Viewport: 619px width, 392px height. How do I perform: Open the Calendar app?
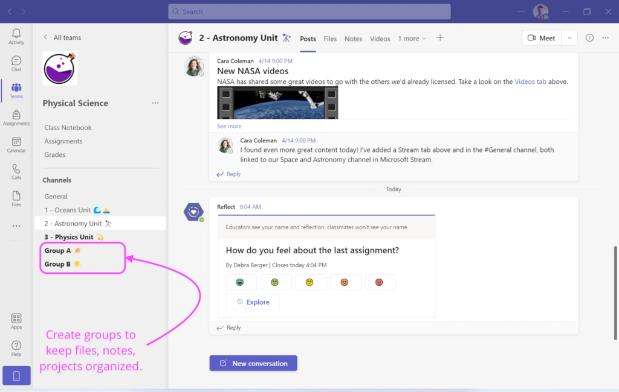(x=16, y=145)
